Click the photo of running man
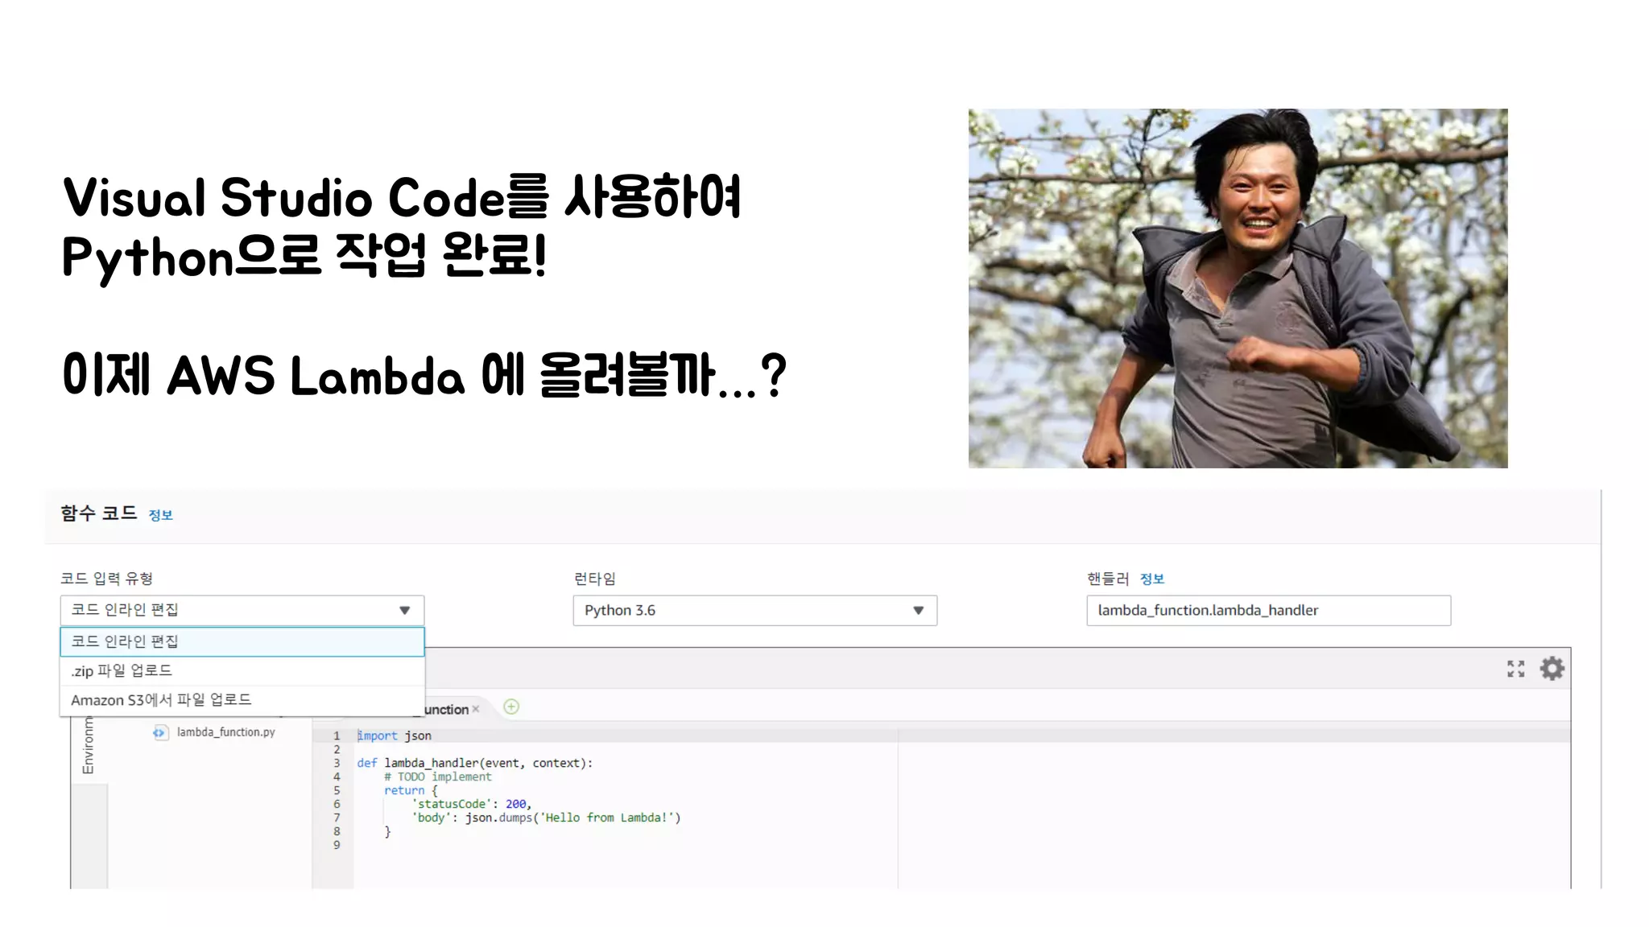Image resolution: width=1649 pixels, height=927 pixels. tap(1238, 288)
